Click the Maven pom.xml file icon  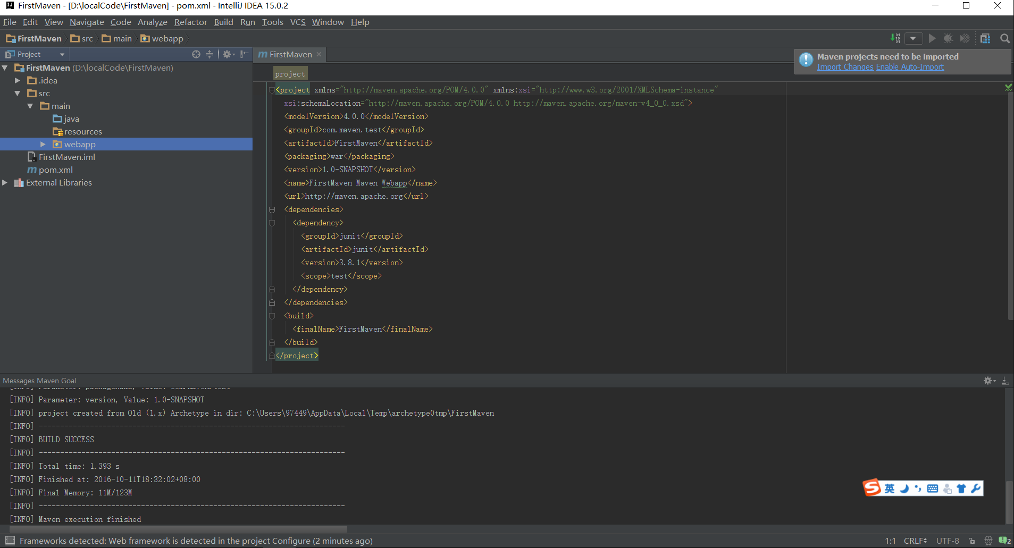(x=32, y=170)
